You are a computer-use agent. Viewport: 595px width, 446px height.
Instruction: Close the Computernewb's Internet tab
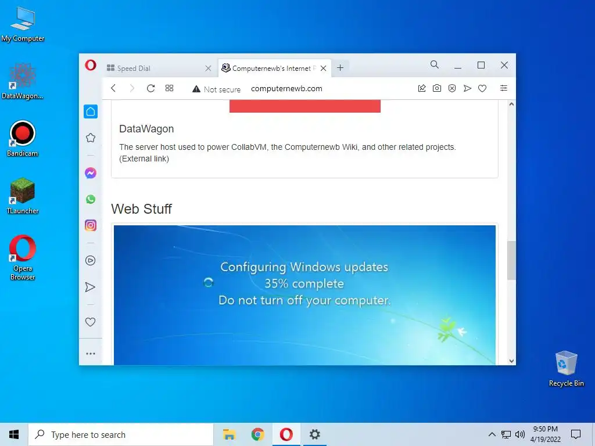(x=323, y=69)
